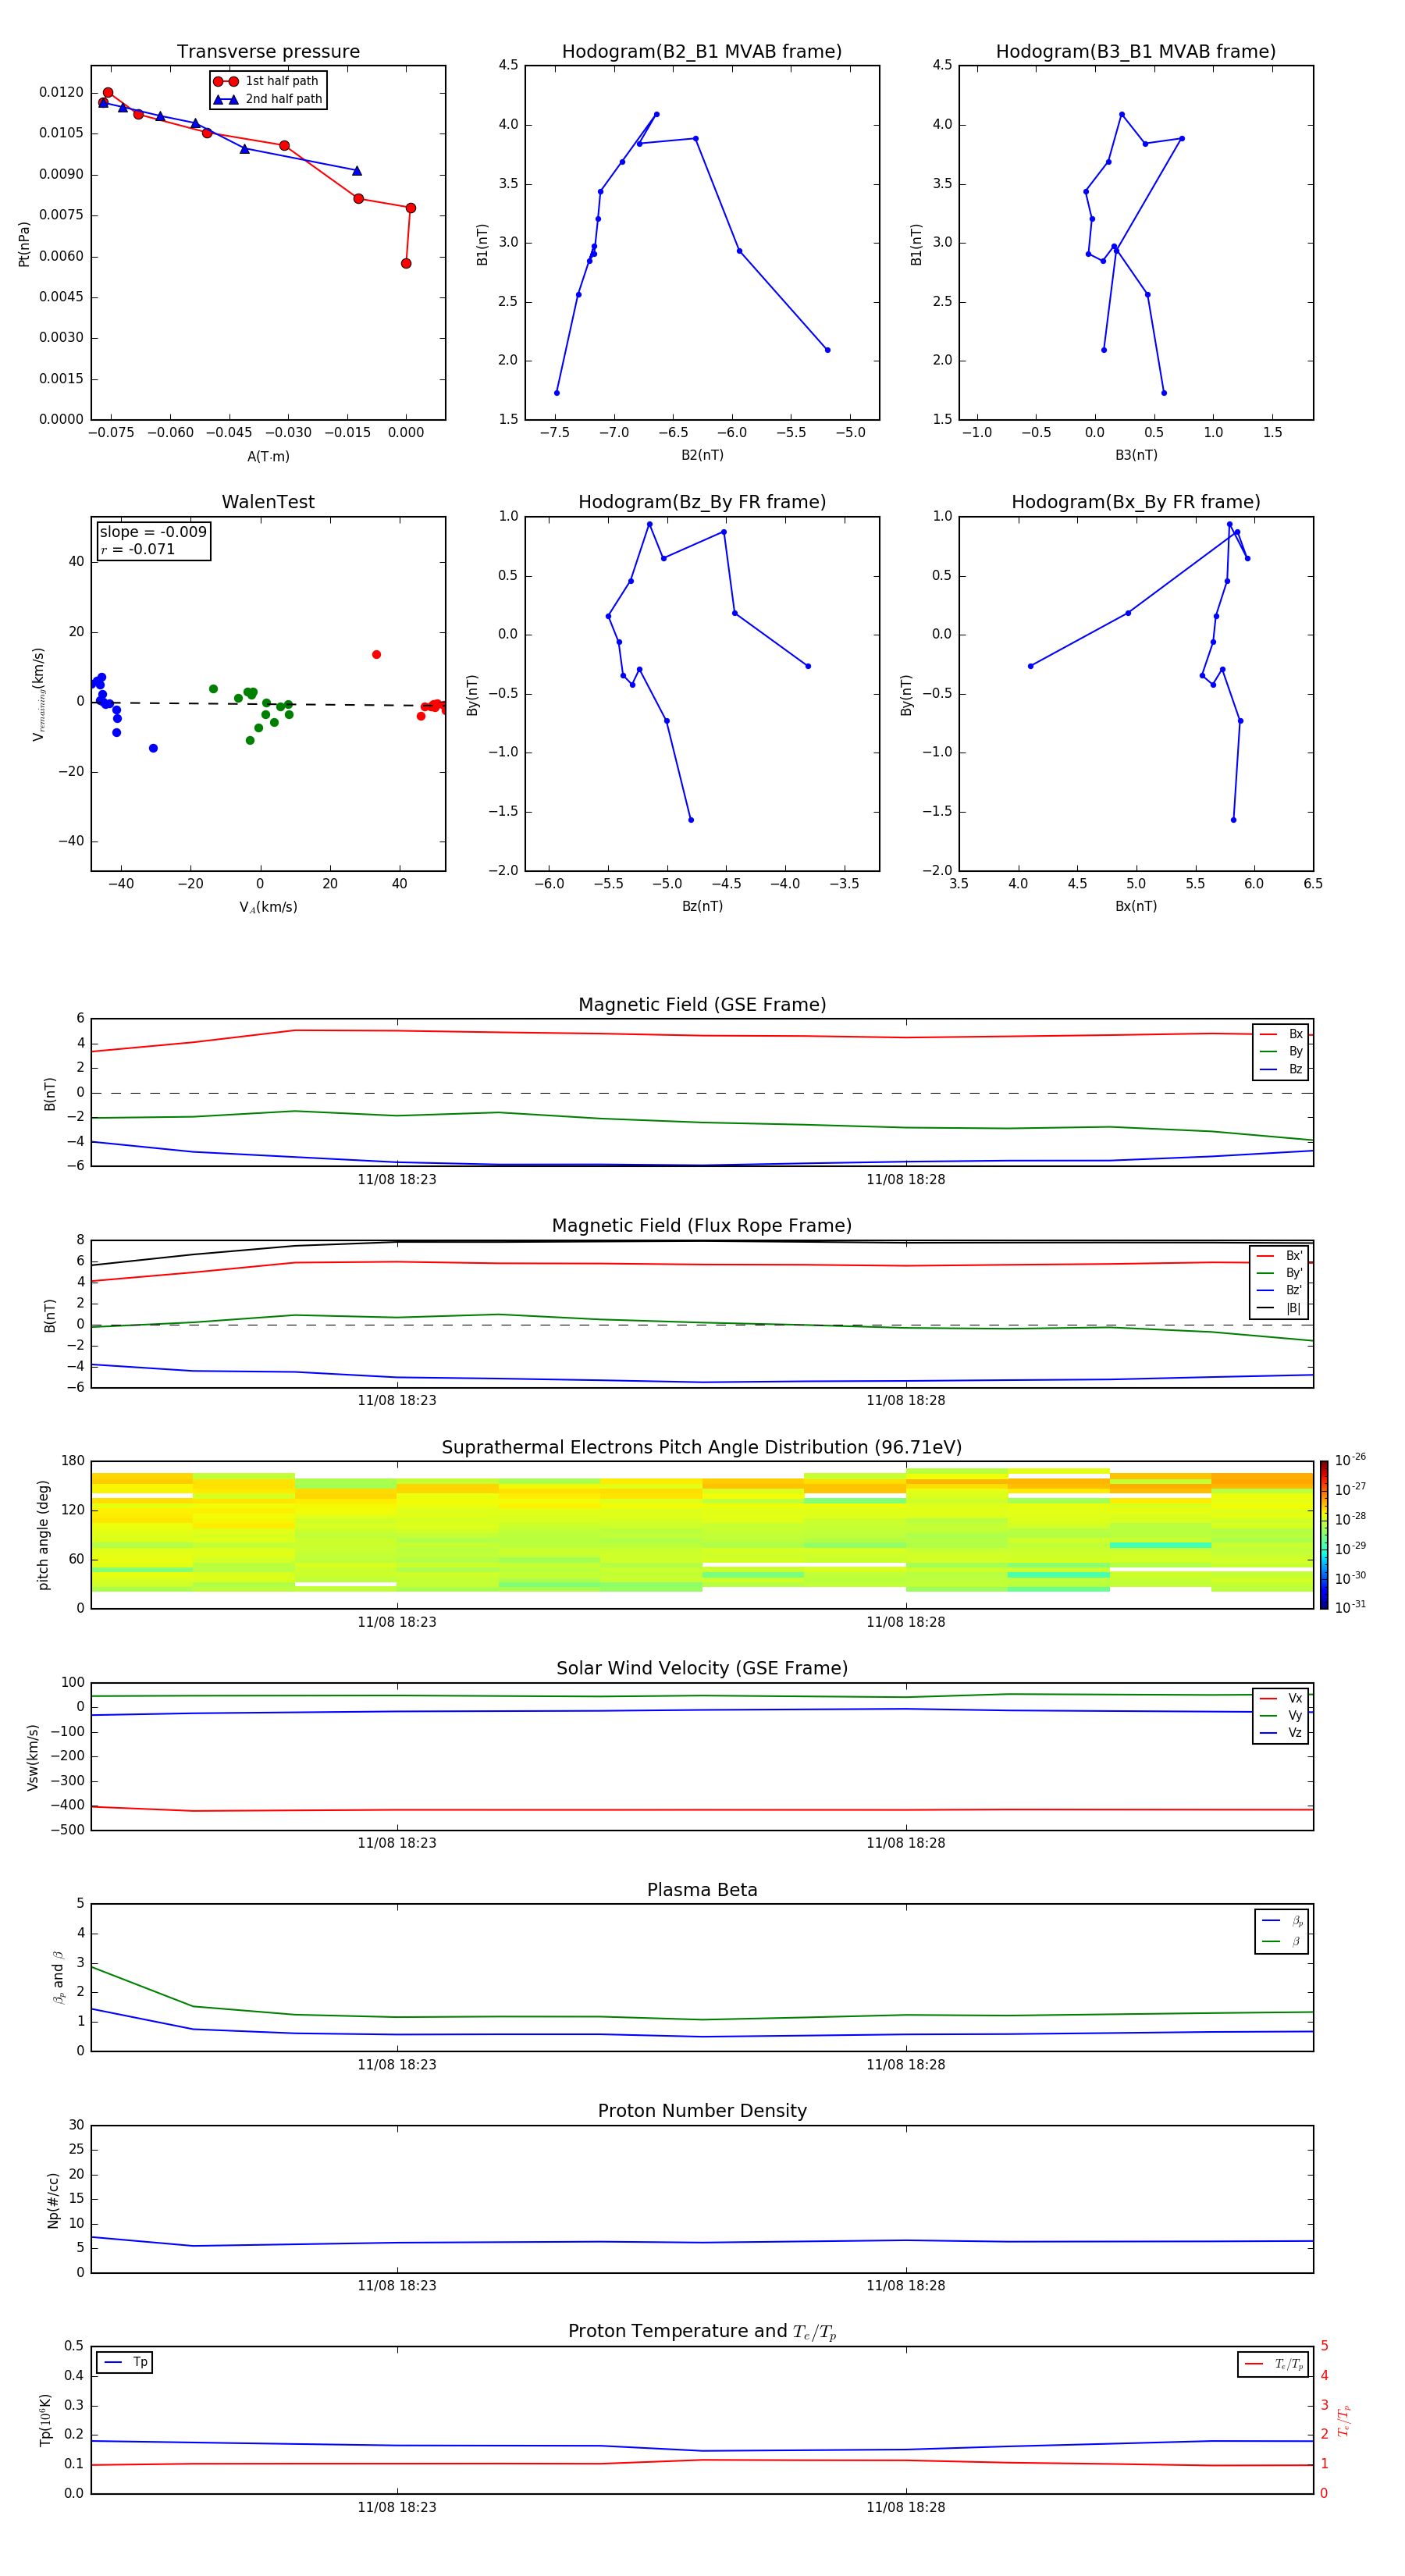This screenshot has width=1405, height=2576.
Task: Click the 'Transverse pressure' plot title
Action: pyautogui.click(x=268, y=51)
